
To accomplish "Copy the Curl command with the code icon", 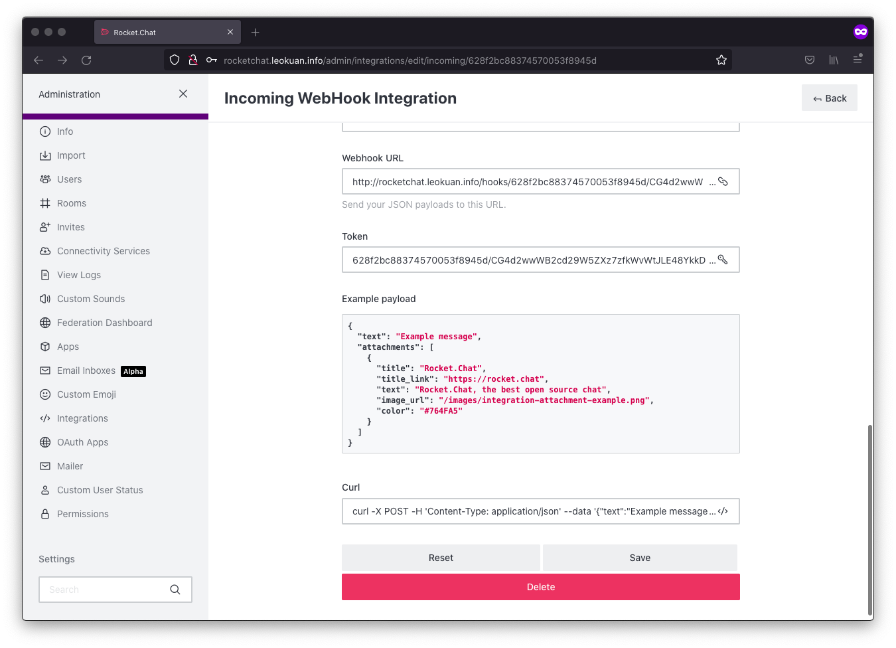I will tap(723, 511).
